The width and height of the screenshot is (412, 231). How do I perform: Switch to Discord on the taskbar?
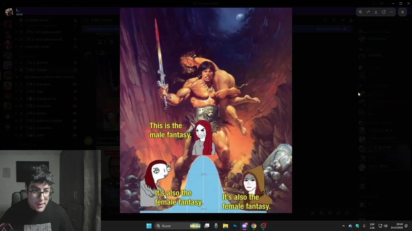click(x=244, y=226)
